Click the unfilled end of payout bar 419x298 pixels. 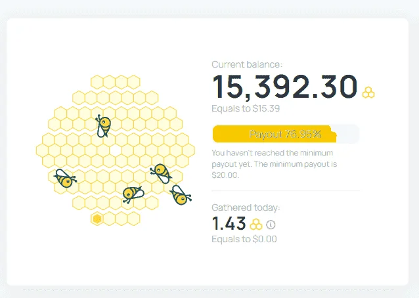coord(347,134)
